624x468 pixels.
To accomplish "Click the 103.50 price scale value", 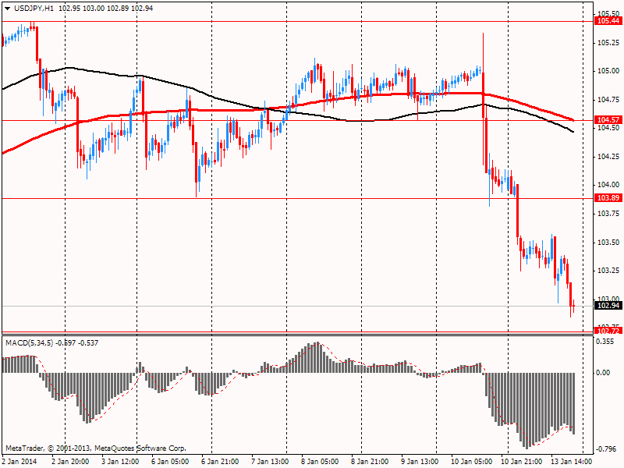I will tap(608, 243).
